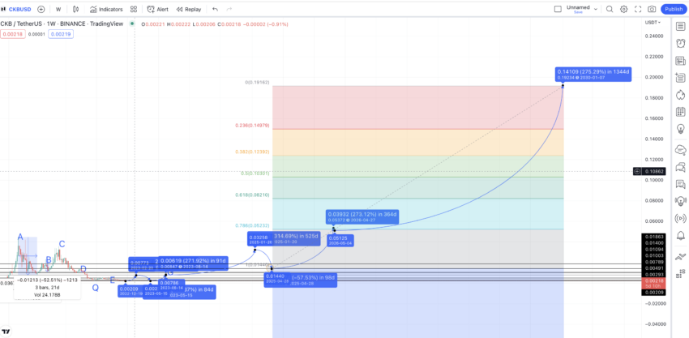Click the blue 0.00219 buy price box
This screenshot has width=689, height=338.
coord(61,34)
